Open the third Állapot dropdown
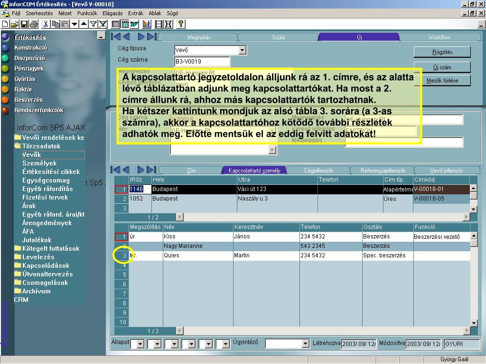This screenshot has height=364, width=486. click(x=175, y=344)
